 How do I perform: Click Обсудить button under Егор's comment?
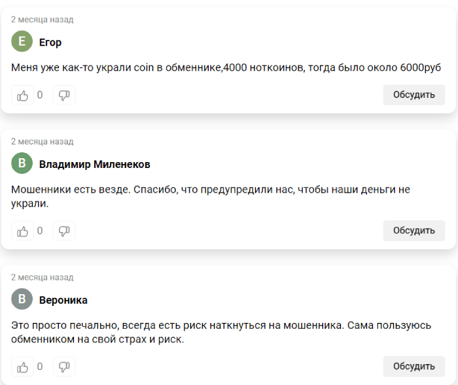[414, 95]
